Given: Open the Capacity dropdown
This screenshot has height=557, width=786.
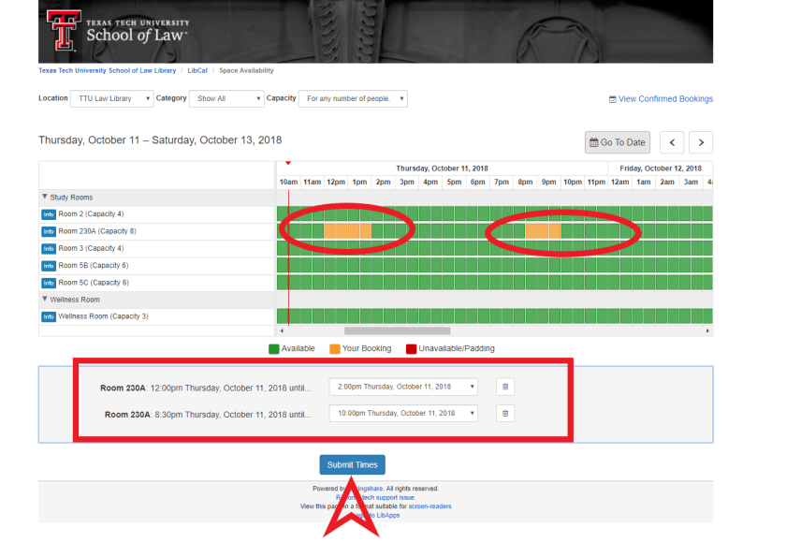Looking at the screenshot, I should (x=354, y=98).
